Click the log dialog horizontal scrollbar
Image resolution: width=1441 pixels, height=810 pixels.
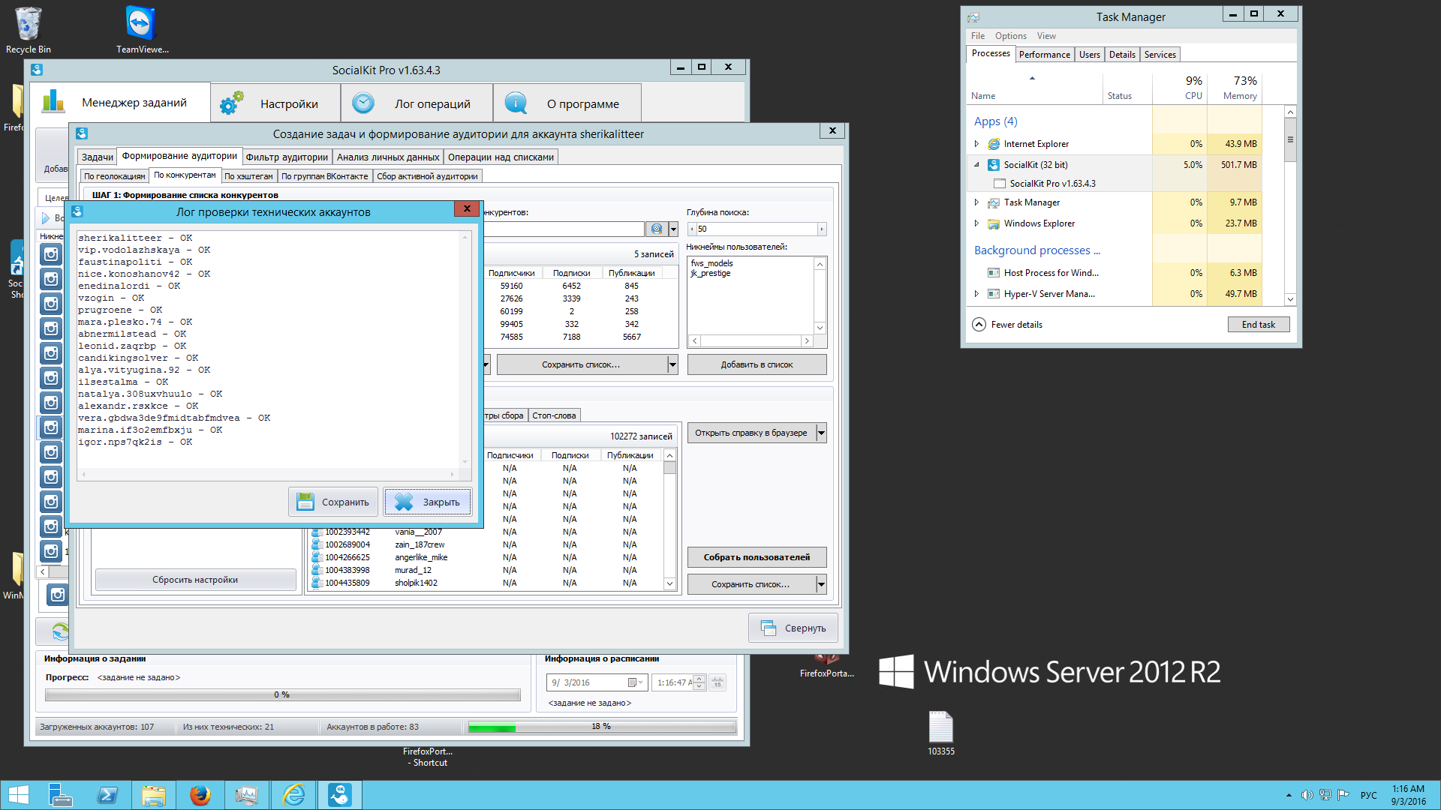pyautogui.click(x=269, y=474)
